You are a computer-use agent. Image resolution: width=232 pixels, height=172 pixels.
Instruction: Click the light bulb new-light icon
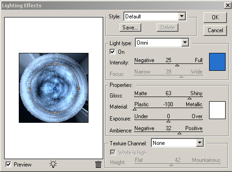53,164
